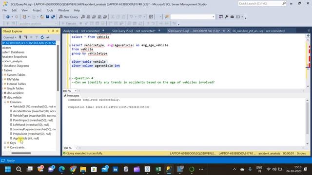
Task: Open the Connect dropdown in Object Explorer
Action: [x=9, y=37]
